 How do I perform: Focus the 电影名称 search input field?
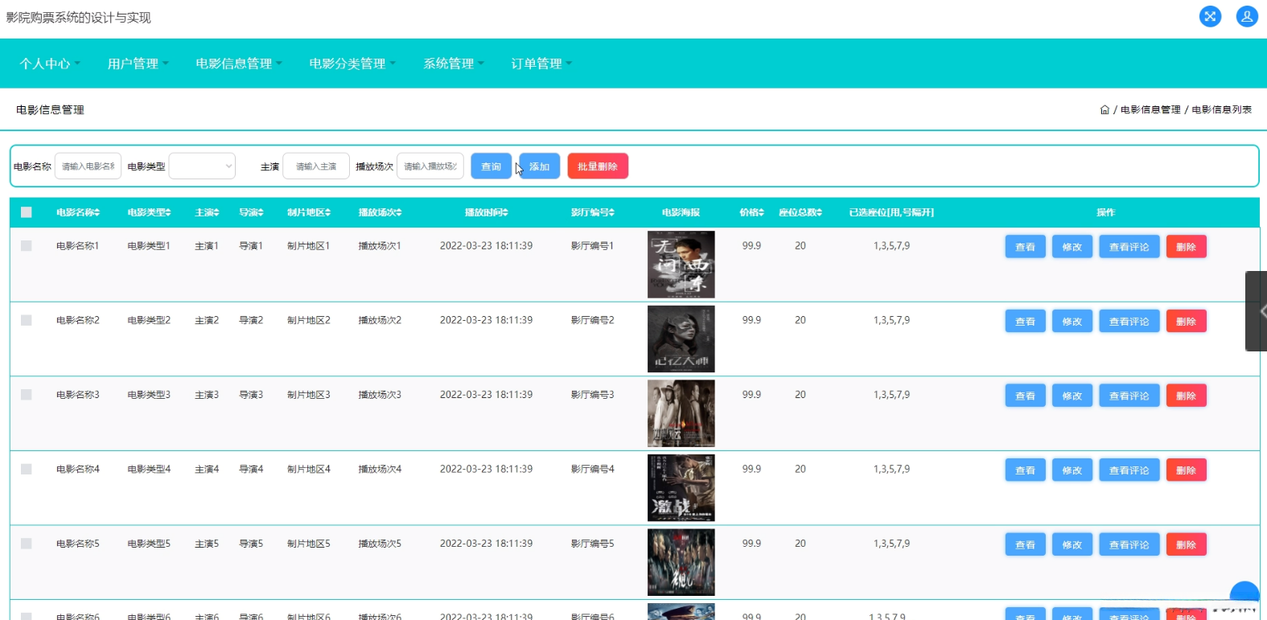click(x=88, y=166)
